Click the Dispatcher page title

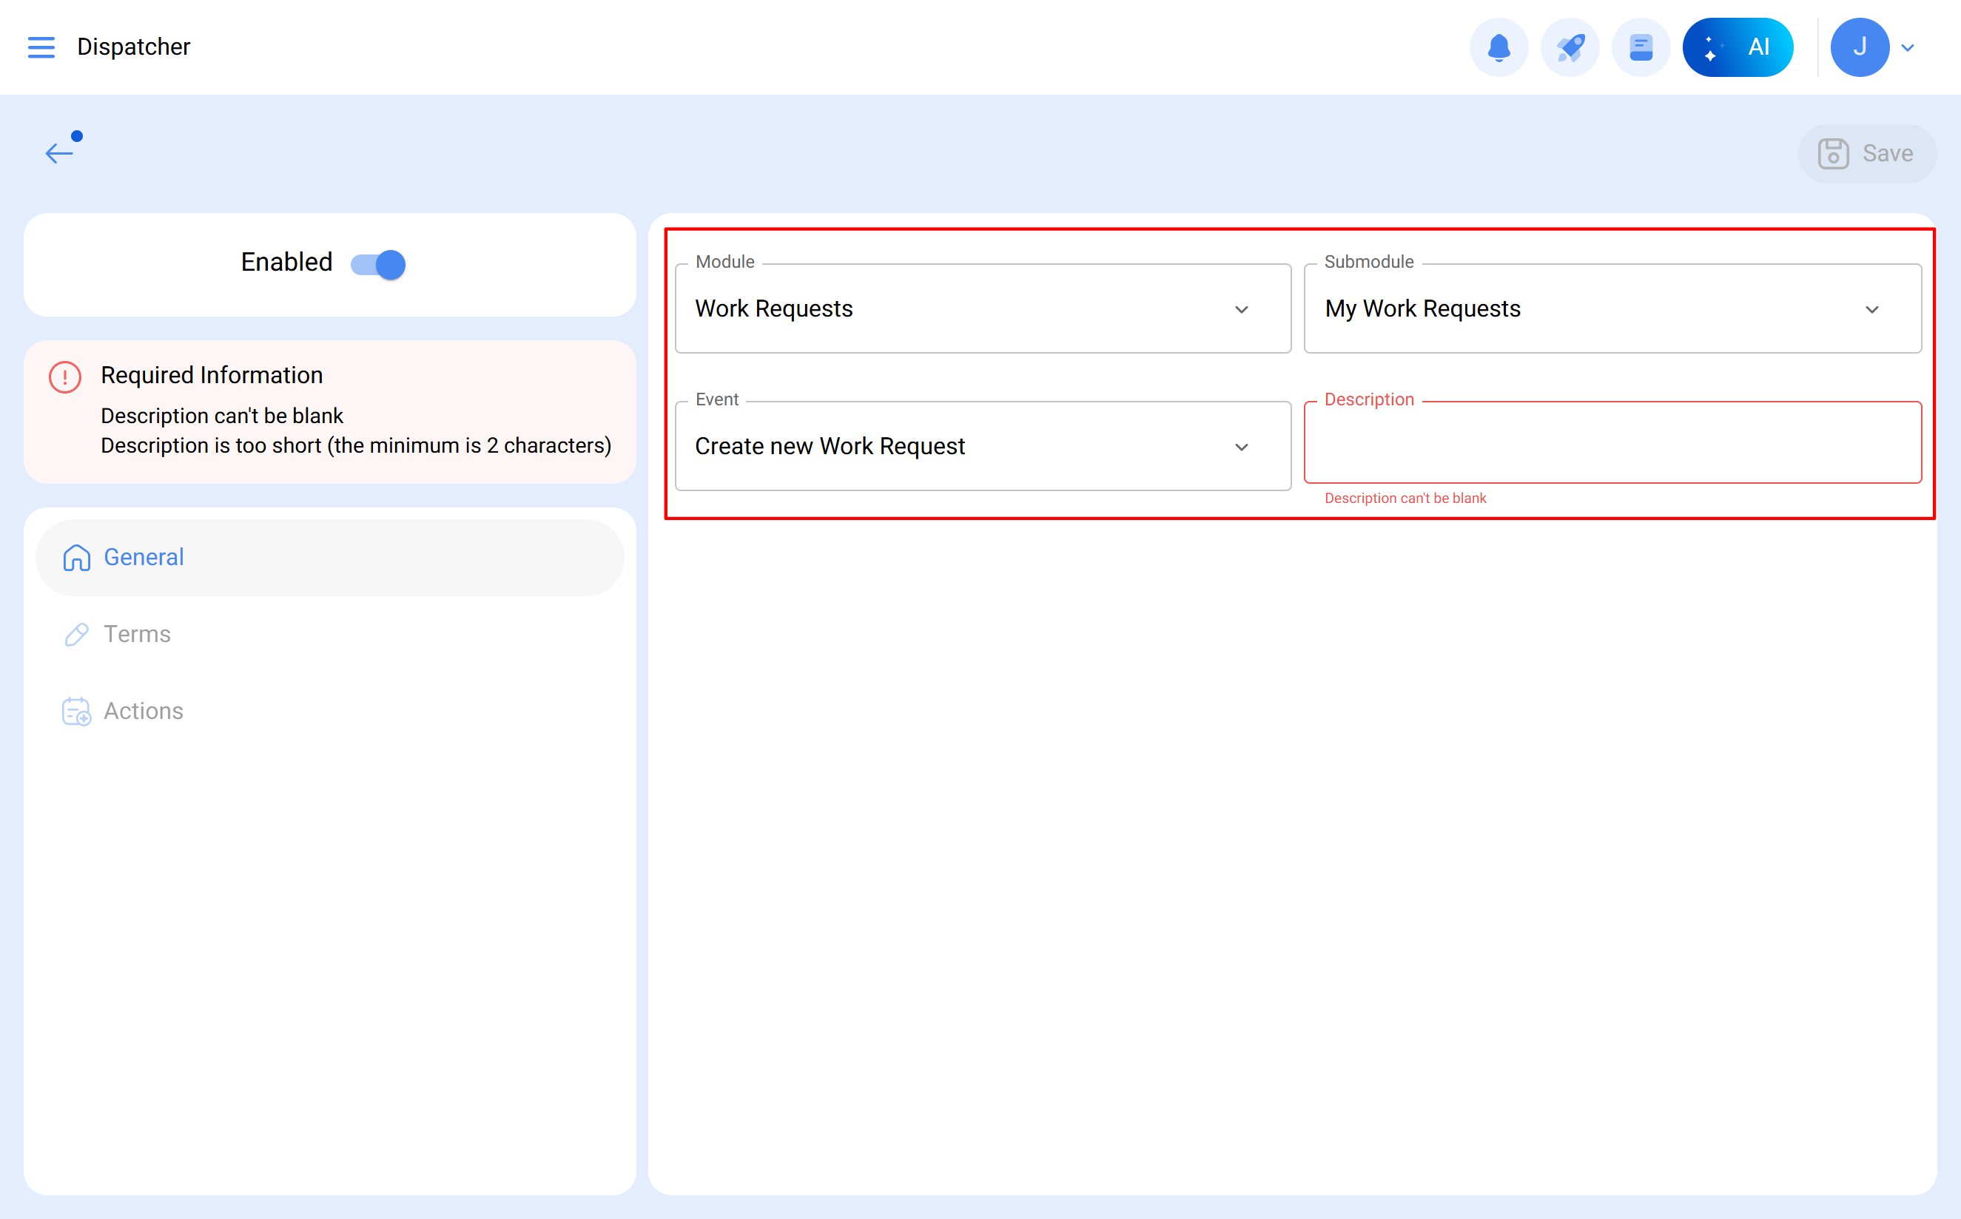pos(134,47)
